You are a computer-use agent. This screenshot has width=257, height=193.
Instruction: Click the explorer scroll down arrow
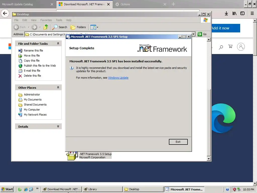[x=209, y=159]
